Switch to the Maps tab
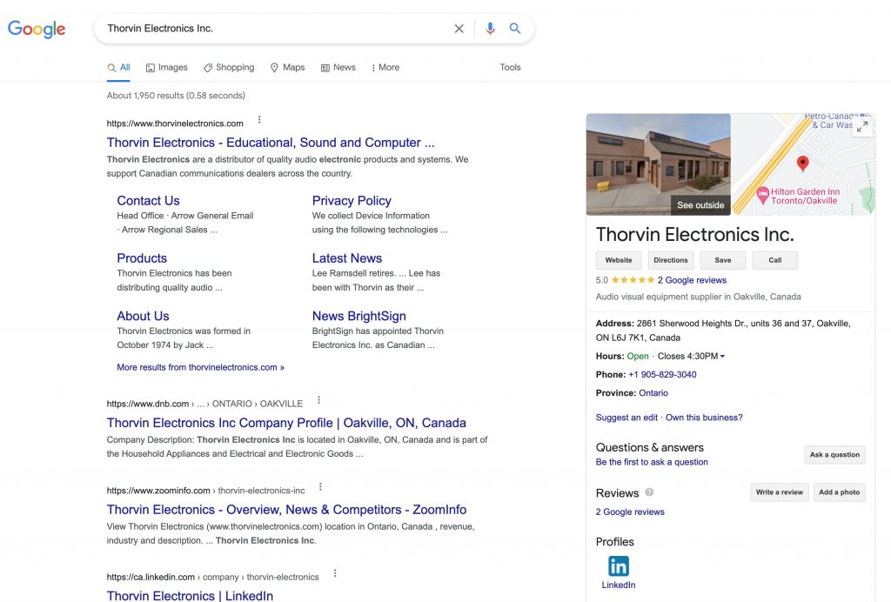 [x=287, y=68]
